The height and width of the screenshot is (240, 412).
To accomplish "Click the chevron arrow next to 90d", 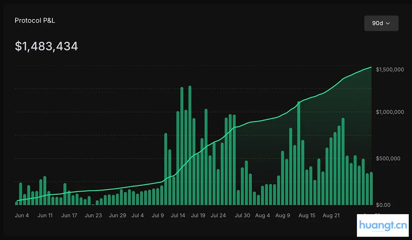I will click(388, 23).
